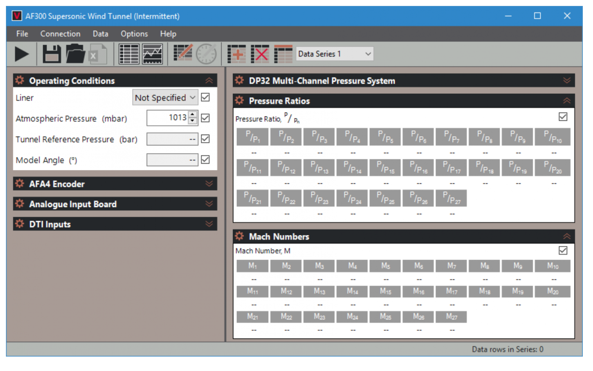Click the Tunnel Reference Pressure field
Screen dimensions: 593x371
pyautogui.click(x=172, y=139)
